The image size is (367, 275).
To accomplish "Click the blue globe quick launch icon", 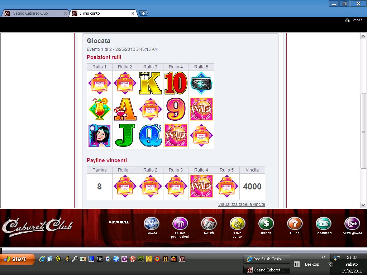I will [x=116, y=259].
